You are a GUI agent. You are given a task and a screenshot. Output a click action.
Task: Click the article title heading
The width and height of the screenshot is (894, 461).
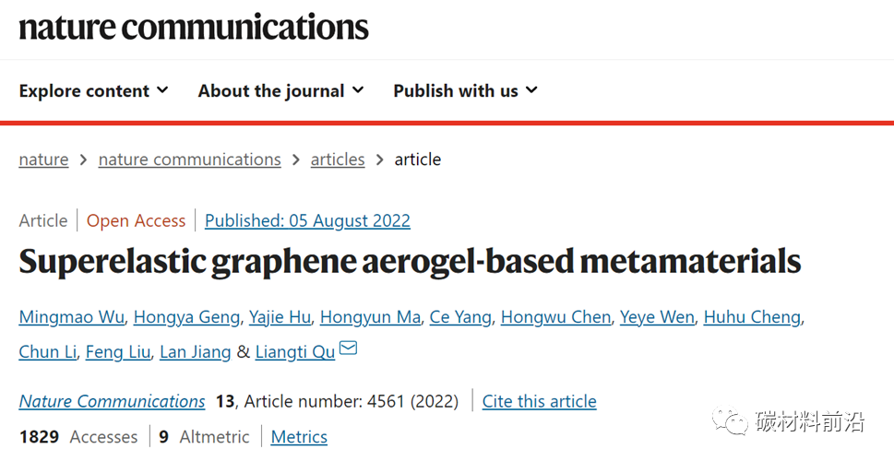click(x=410, y=262)
